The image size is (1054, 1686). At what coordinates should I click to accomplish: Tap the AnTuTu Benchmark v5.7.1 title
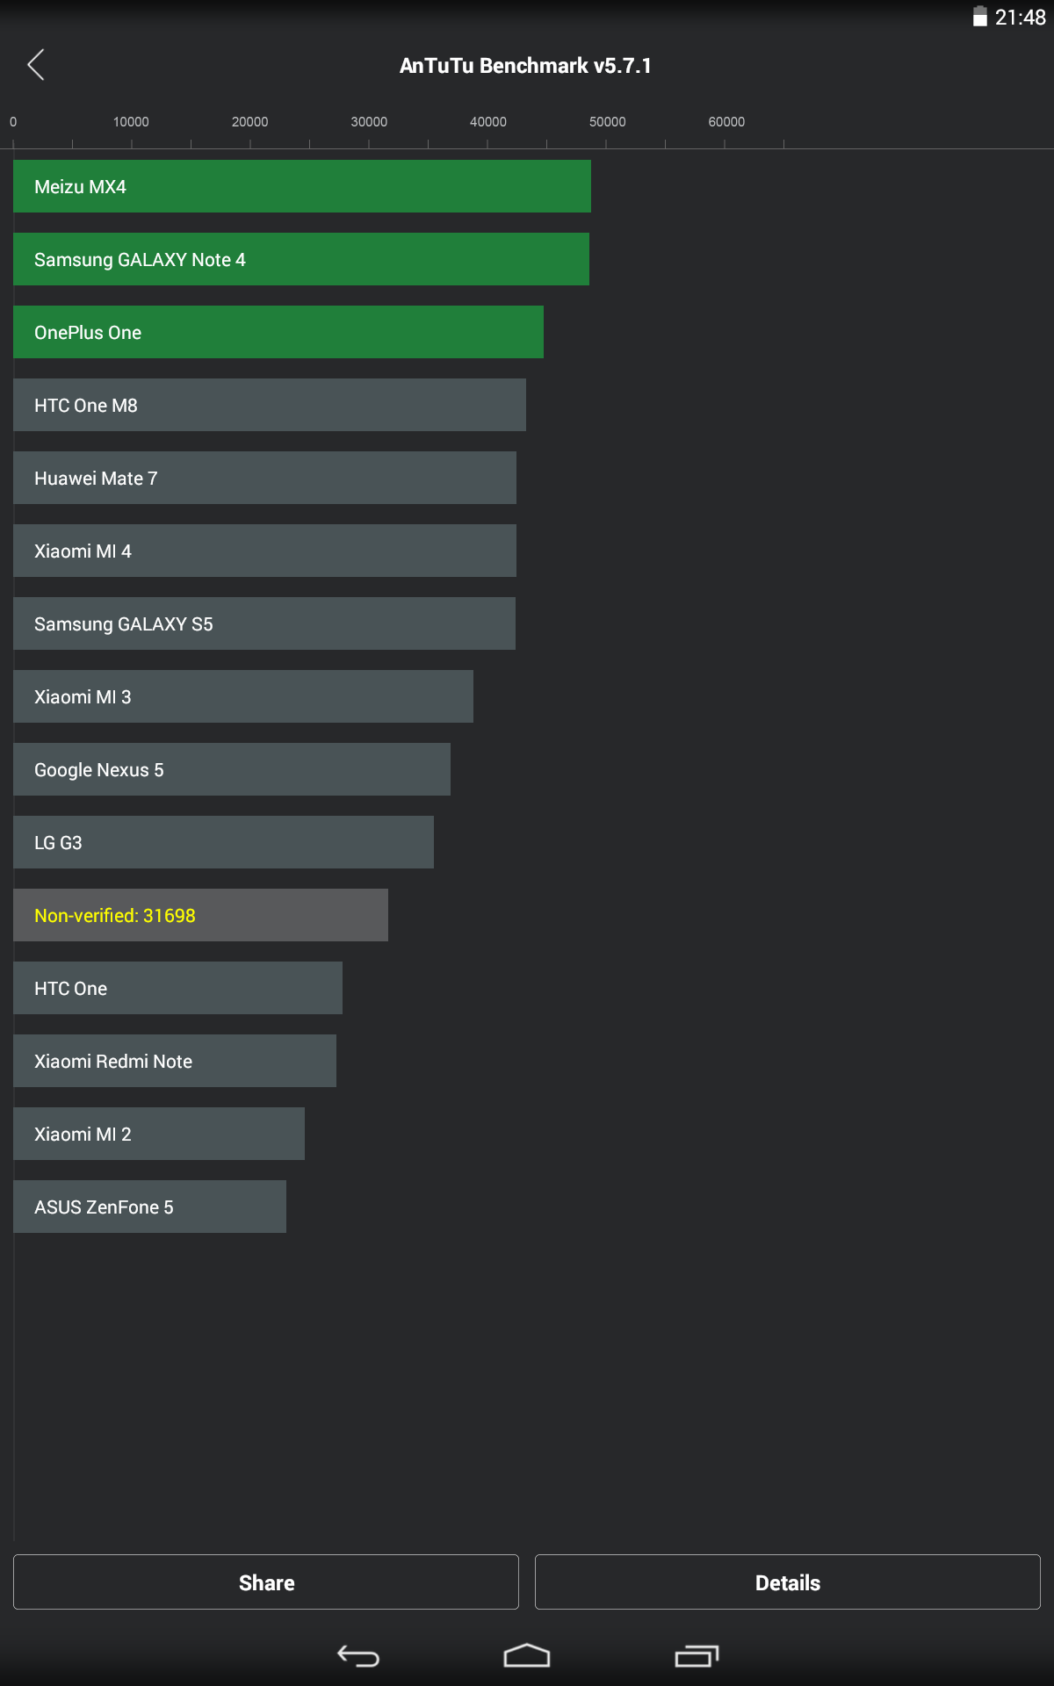(526, 65)
